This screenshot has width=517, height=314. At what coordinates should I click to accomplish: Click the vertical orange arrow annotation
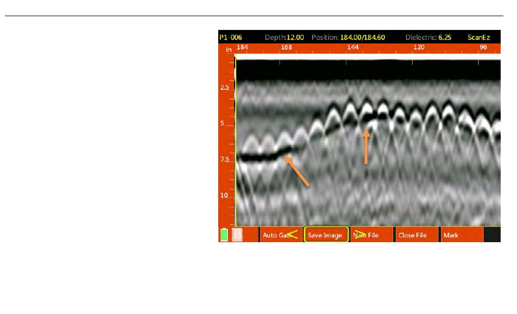pos(366,145)
